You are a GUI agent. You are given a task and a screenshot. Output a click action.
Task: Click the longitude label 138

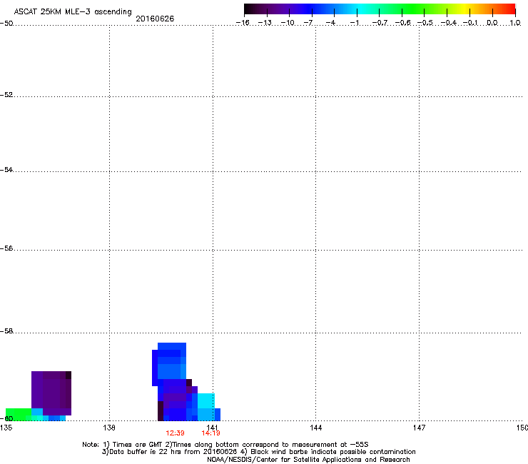point(109,428)
